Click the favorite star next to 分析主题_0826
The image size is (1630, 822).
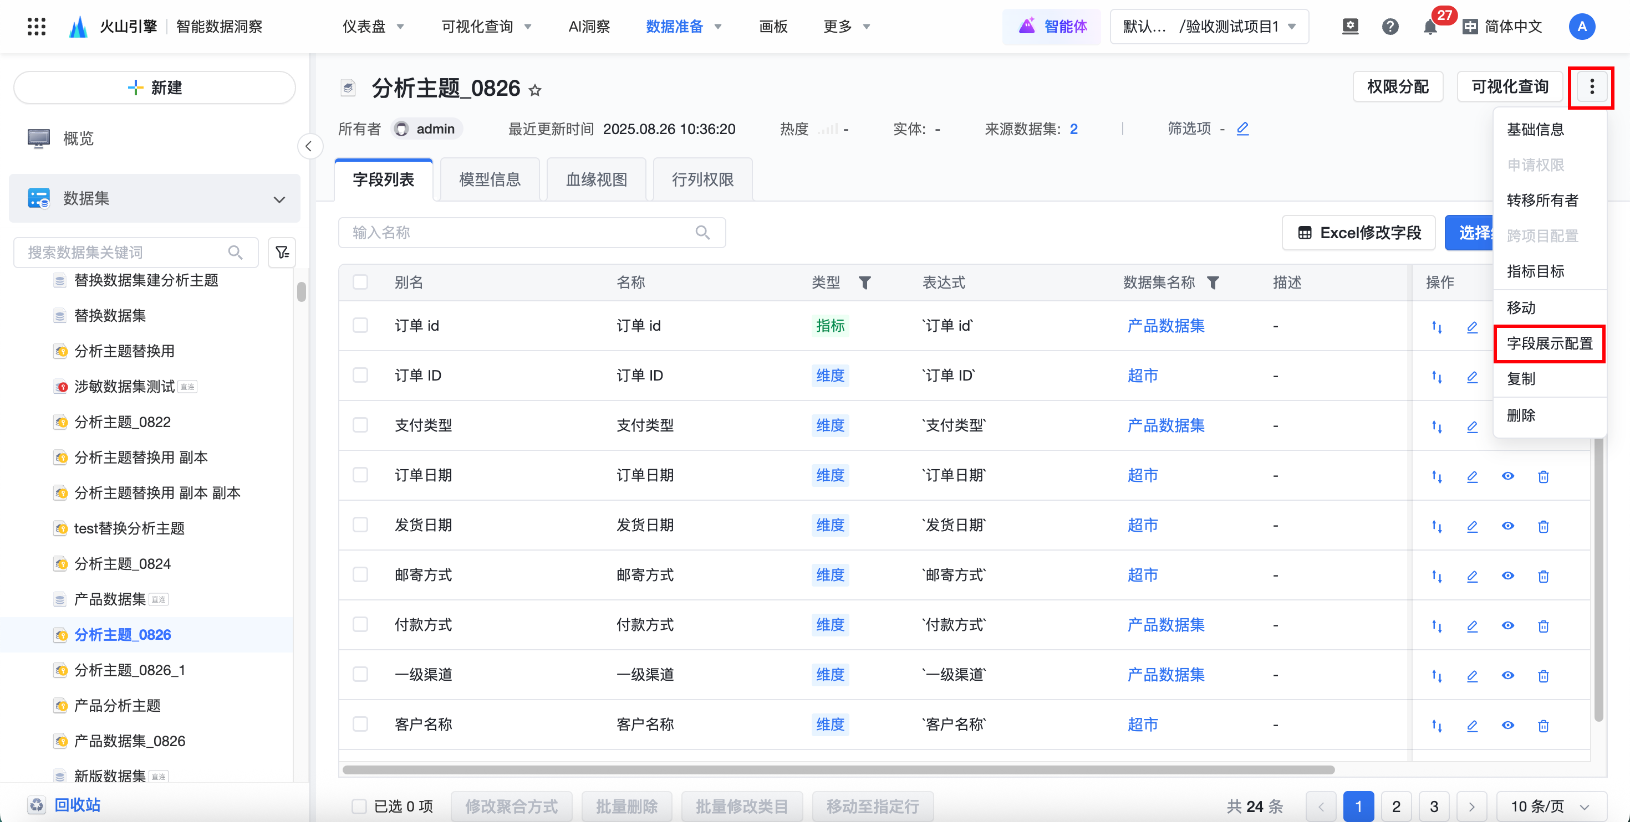coord(536,90)
